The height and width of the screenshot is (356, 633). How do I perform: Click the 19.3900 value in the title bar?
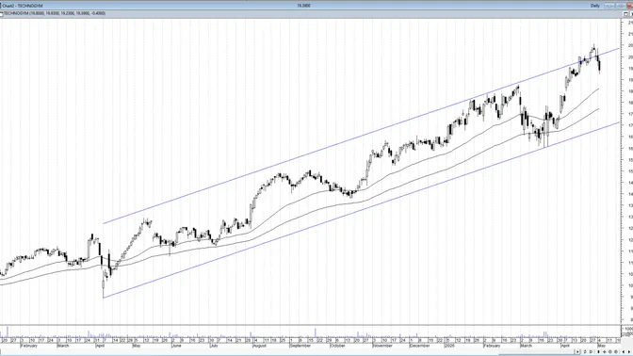coord(303,6)
